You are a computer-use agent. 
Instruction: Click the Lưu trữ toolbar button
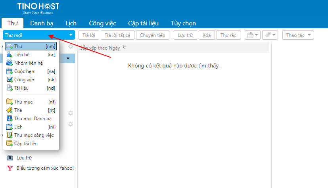click(185, 35)
